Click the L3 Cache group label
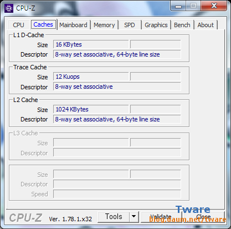 click(25, 133)
